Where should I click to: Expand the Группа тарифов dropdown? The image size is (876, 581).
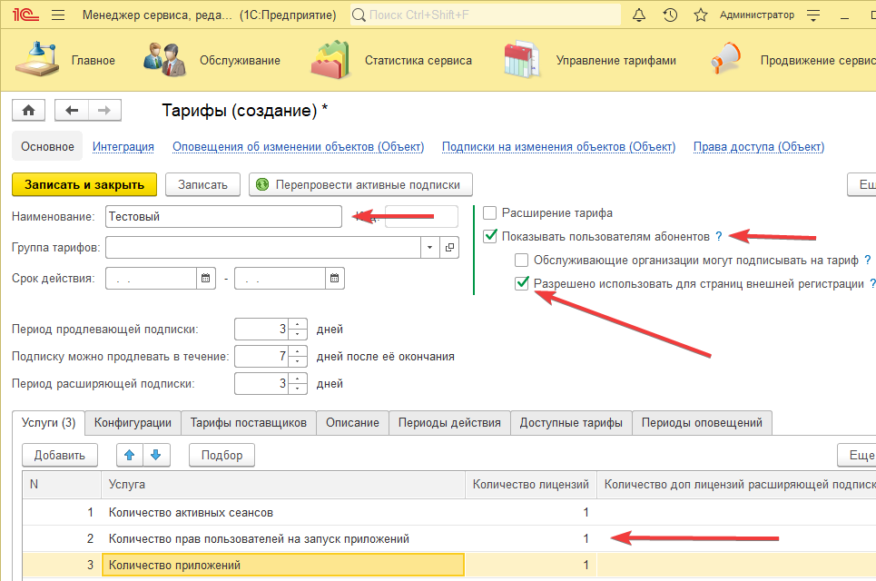pos(428,248)
